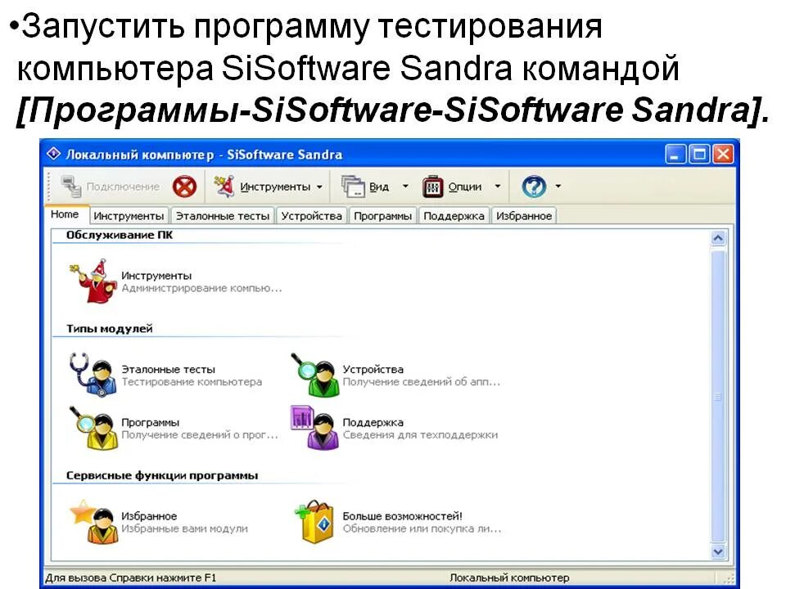Expand the Инструменты toolbar dropdown arrow
Image resolution: width=786 pixels, height=589 pixels.
[319, 187]
